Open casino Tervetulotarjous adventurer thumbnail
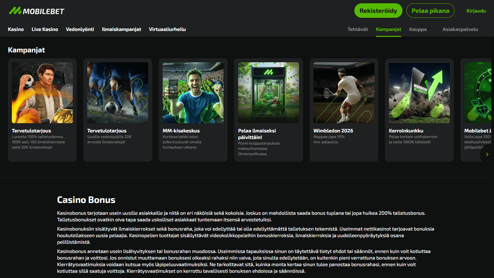494x278 pixels. (42, 93)
